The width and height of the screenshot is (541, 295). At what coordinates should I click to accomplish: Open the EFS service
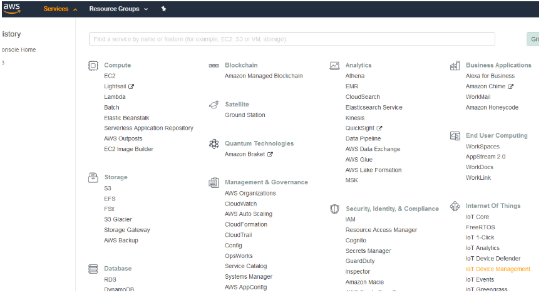[x=110, y=199]
